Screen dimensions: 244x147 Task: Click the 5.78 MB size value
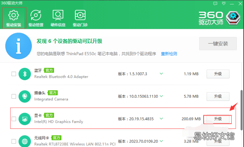(191, 96)
